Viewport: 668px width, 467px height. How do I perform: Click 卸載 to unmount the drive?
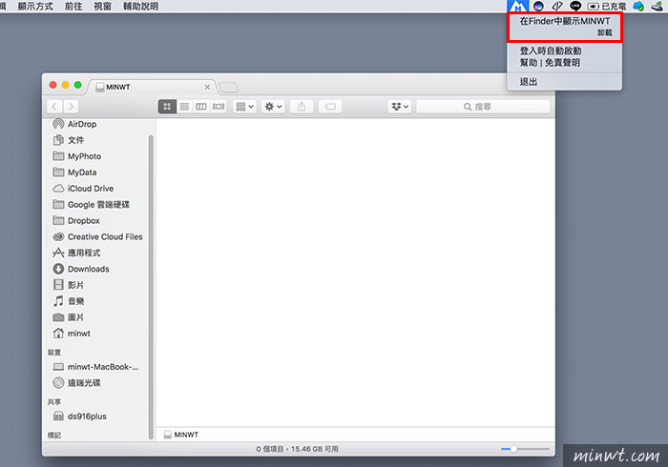604,32
